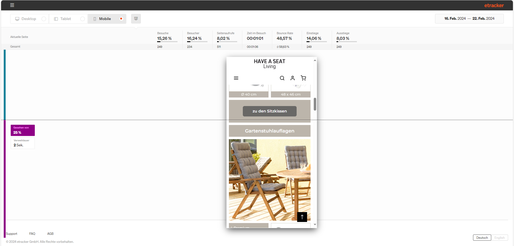514x246 pixels.
Task: Open the Support link
Action: pos(12,234)
